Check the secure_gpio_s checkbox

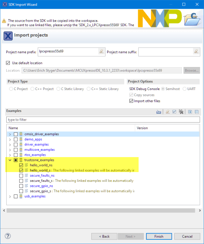click(21, 191)
